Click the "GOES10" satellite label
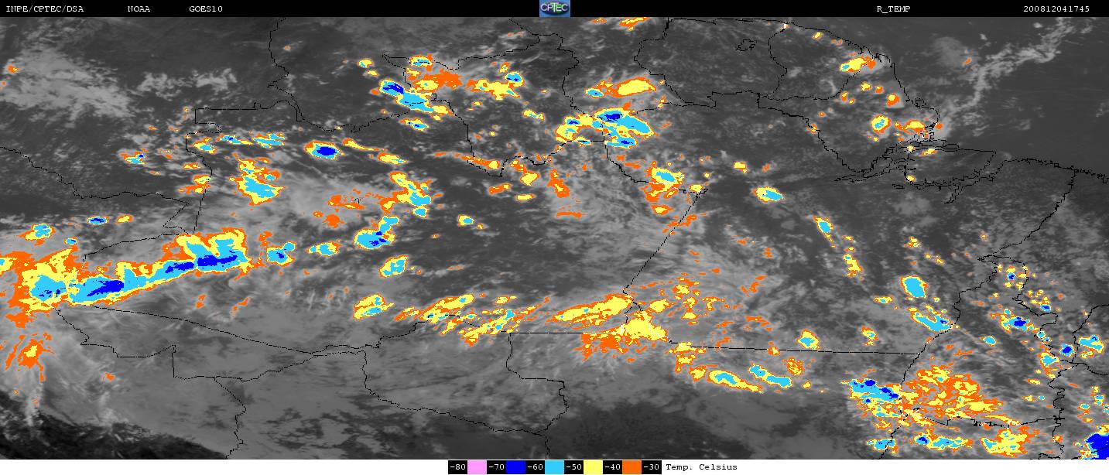The width and height of the screenshot is (1109, 475). click(x=206, y=9)
